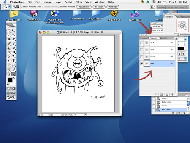Click the Print Size button
This screenshot has width=190, height=143.
113,7
